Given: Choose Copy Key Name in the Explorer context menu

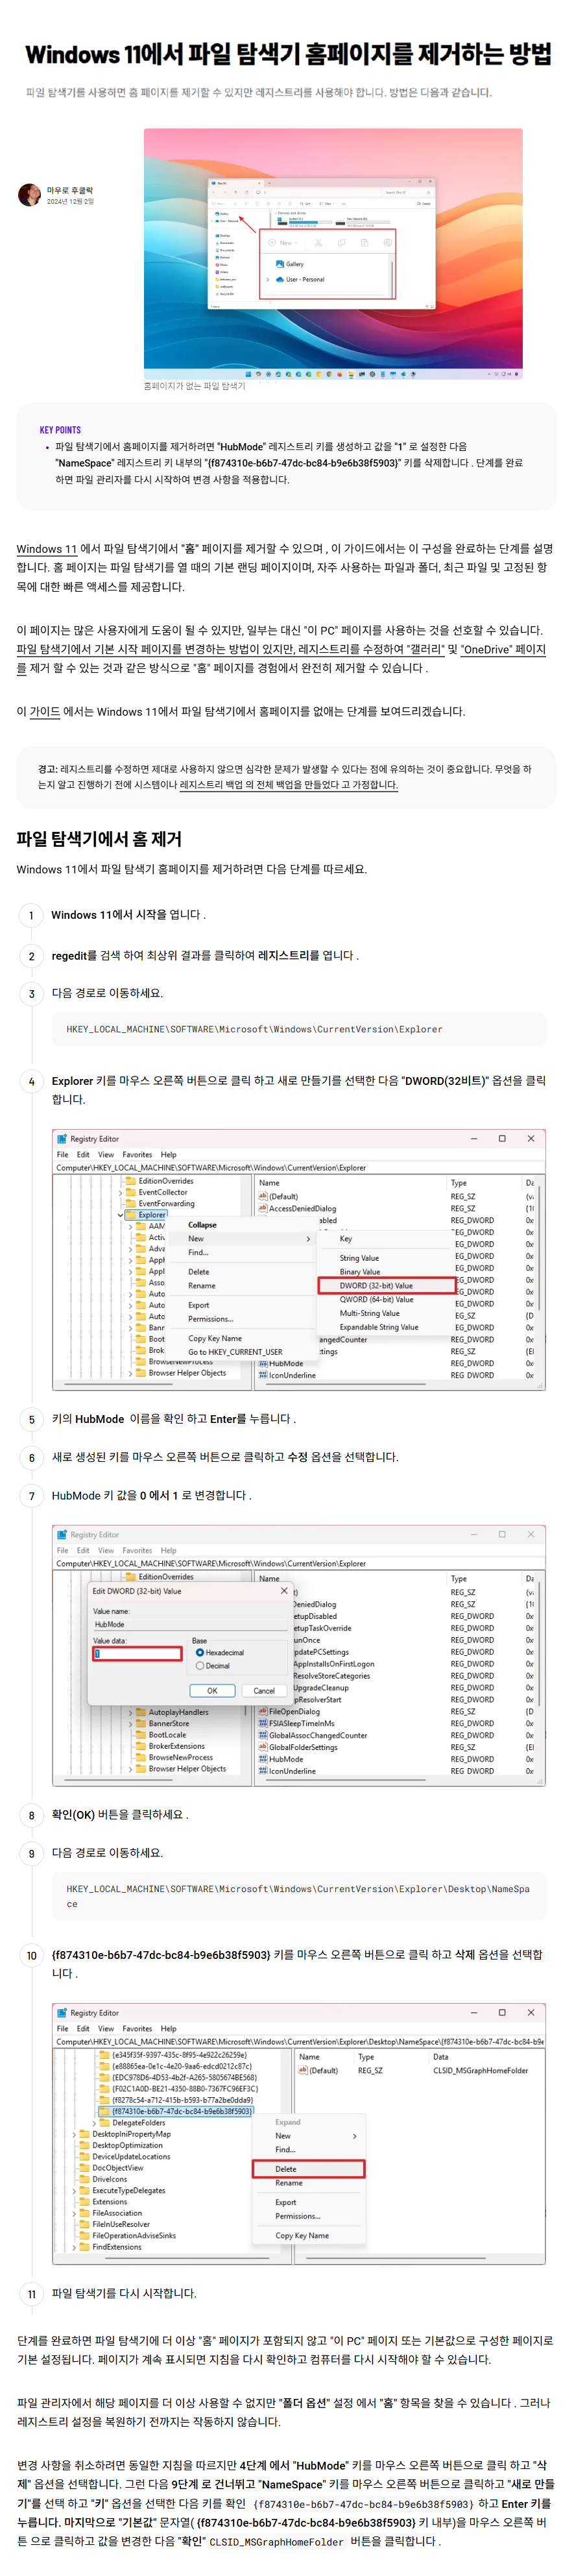Looking at the screenshot, I should point(215,1338).
